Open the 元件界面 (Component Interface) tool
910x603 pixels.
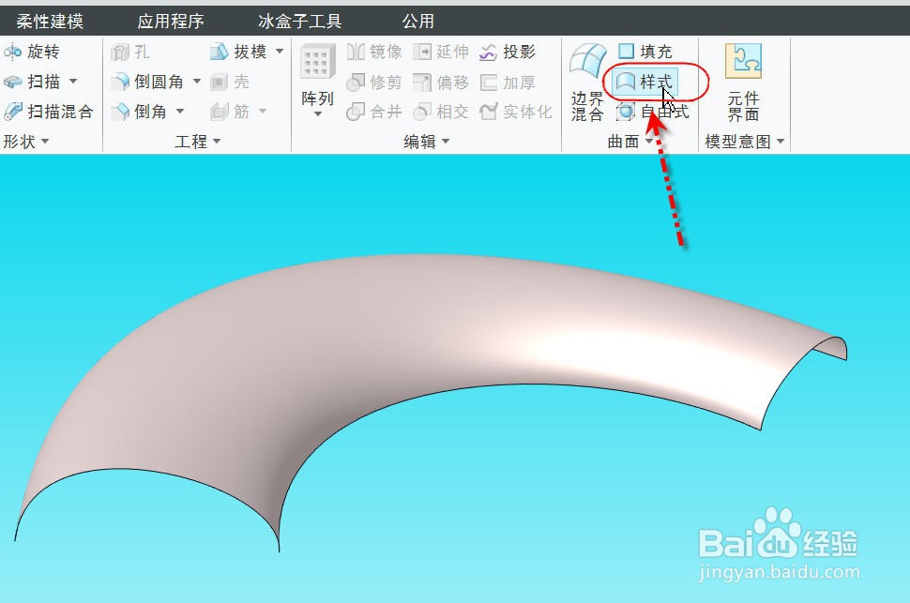coord(743,83)
